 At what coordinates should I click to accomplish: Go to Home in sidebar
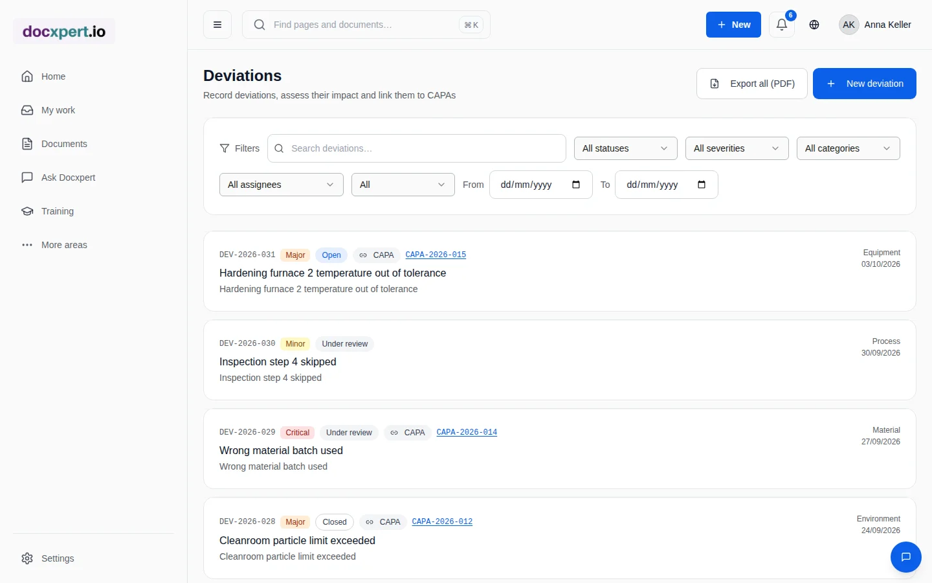(93, 76)
